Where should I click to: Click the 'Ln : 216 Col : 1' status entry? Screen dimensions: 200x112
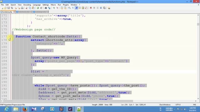click(127, 105)
